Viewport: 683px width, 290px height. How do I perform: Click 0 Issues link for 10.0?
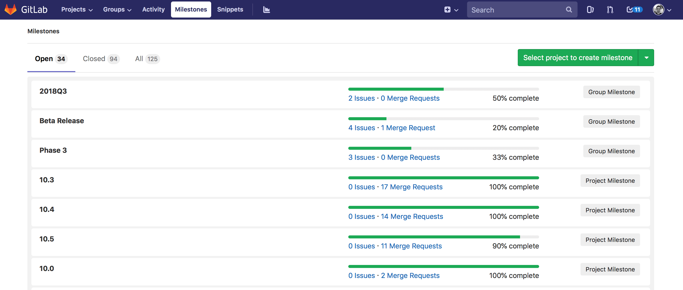coord(362,276)
